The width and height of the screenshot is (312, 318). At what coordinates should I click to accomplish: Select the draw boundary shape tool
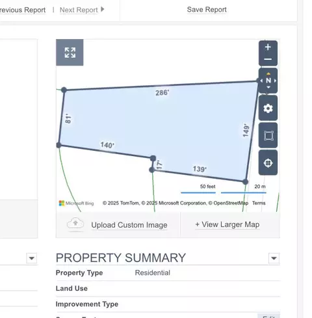(268, 135)
